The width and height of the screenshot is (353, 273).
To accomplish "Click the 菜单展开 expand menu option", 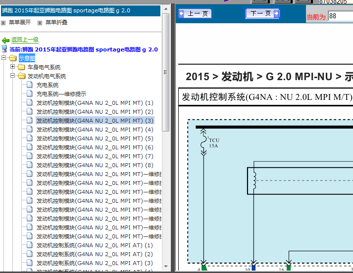I will click(20, 22).
